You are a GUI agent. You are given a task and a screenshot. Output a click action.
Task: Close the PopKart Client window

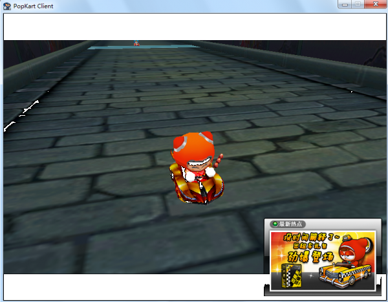click(x=375, y=5)
